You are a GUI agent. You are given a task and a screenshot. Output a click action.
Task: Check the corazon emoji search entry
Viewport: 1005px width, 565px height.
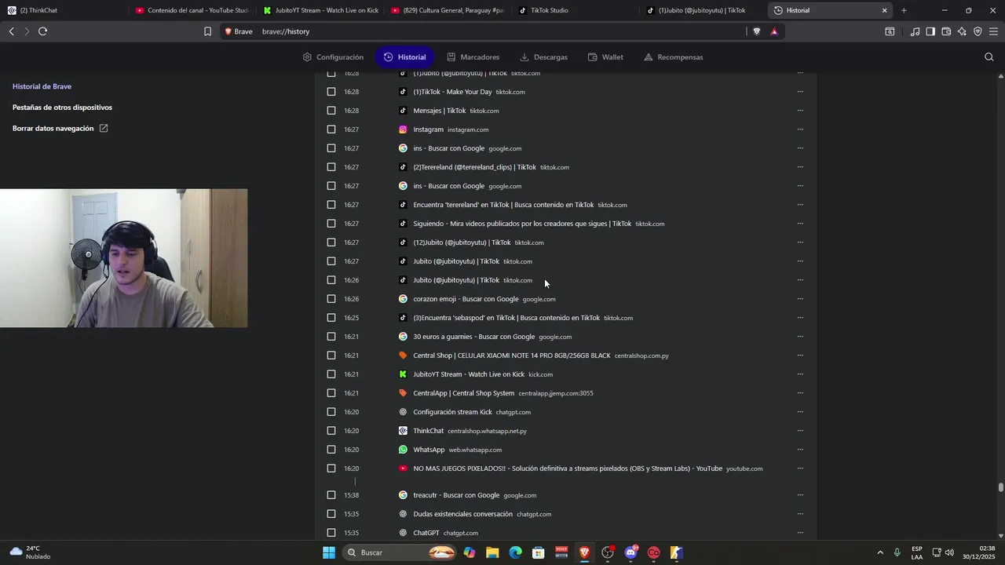click(331, 299)
